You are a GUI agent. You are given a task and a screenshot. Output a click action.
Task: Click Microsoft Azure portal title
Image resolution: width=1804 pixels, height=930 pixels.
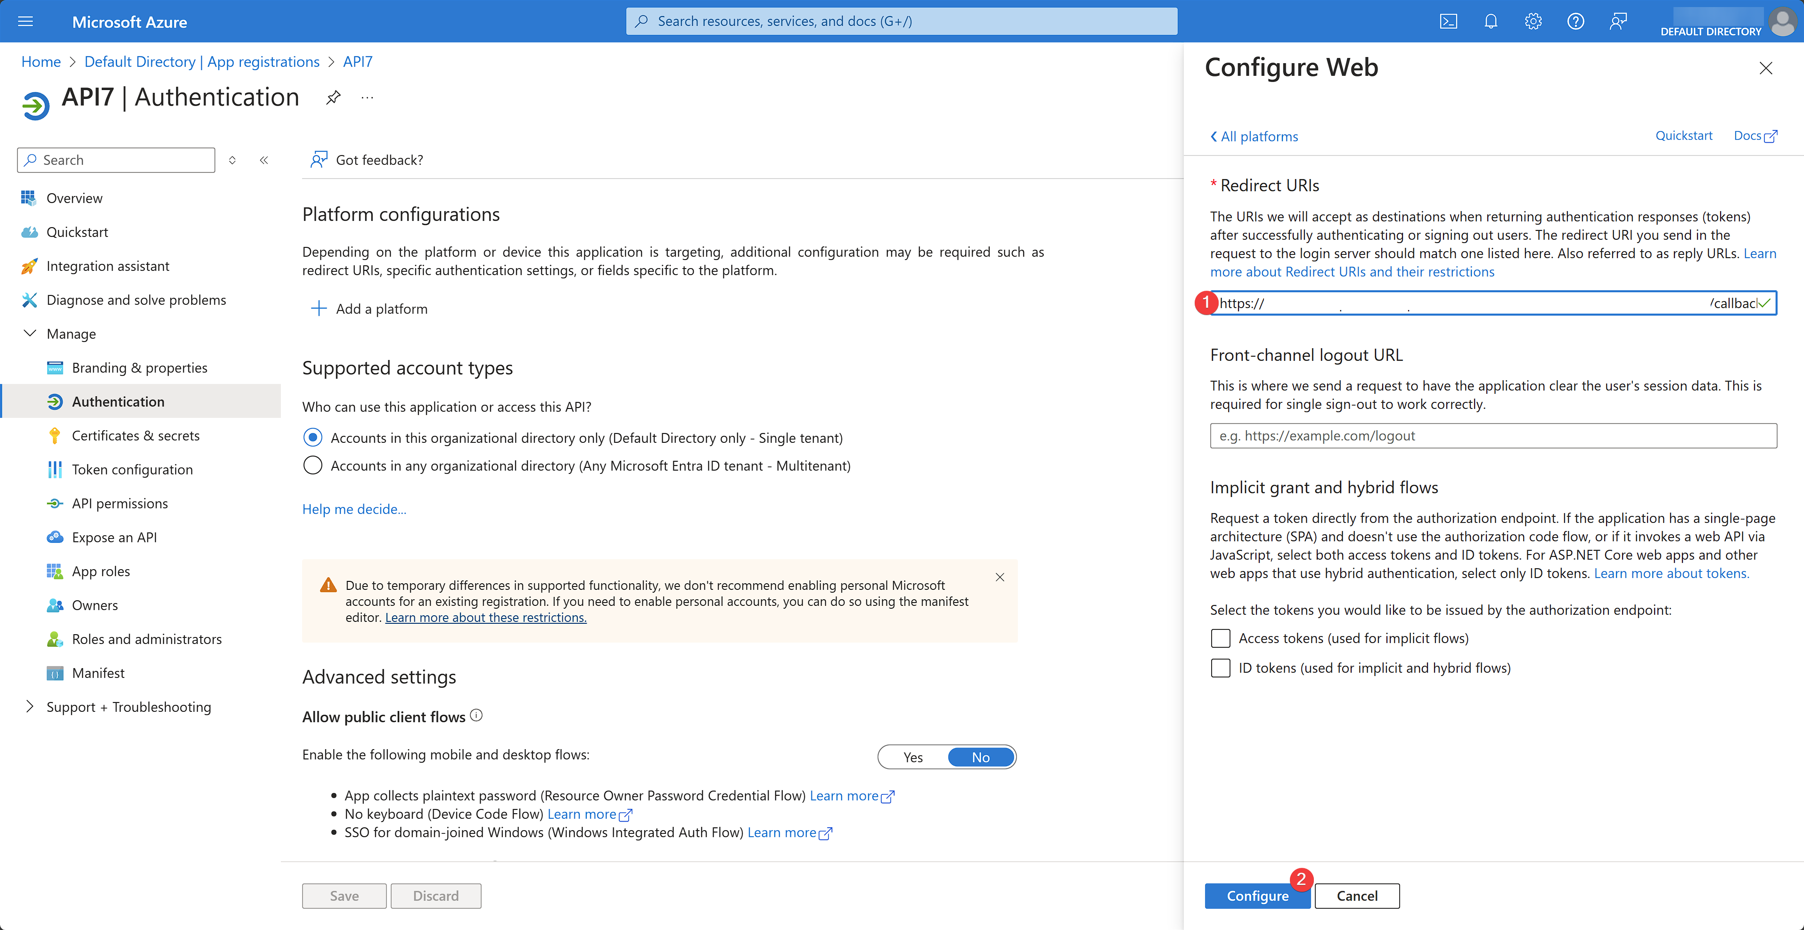point(130,22)
